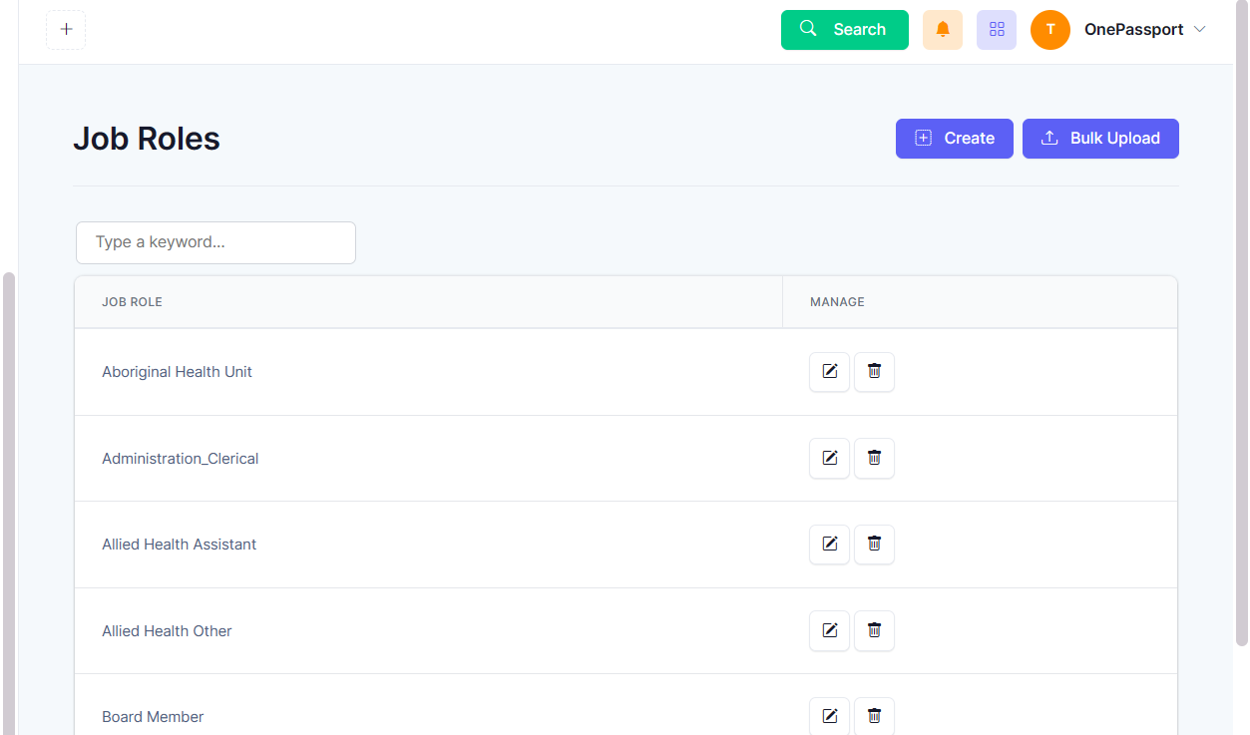Delete the Administration_Clerical role
The width and height of the screenshot is (1250, 735).
tap(874, 458)
